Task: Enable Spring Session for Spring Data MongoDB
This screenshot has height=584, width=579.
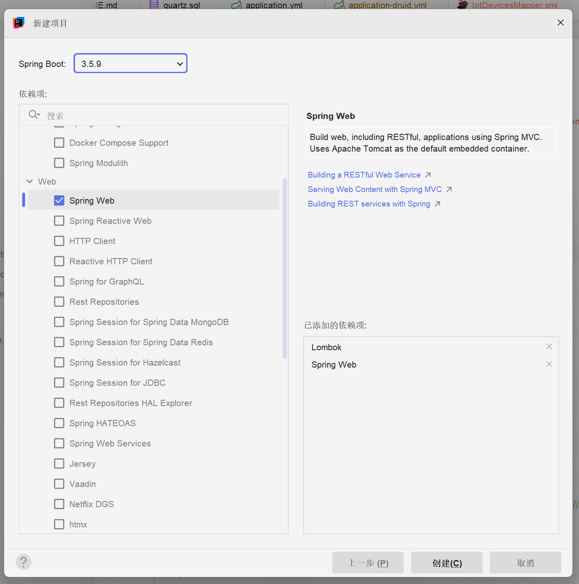Action: tap(59, 322)
